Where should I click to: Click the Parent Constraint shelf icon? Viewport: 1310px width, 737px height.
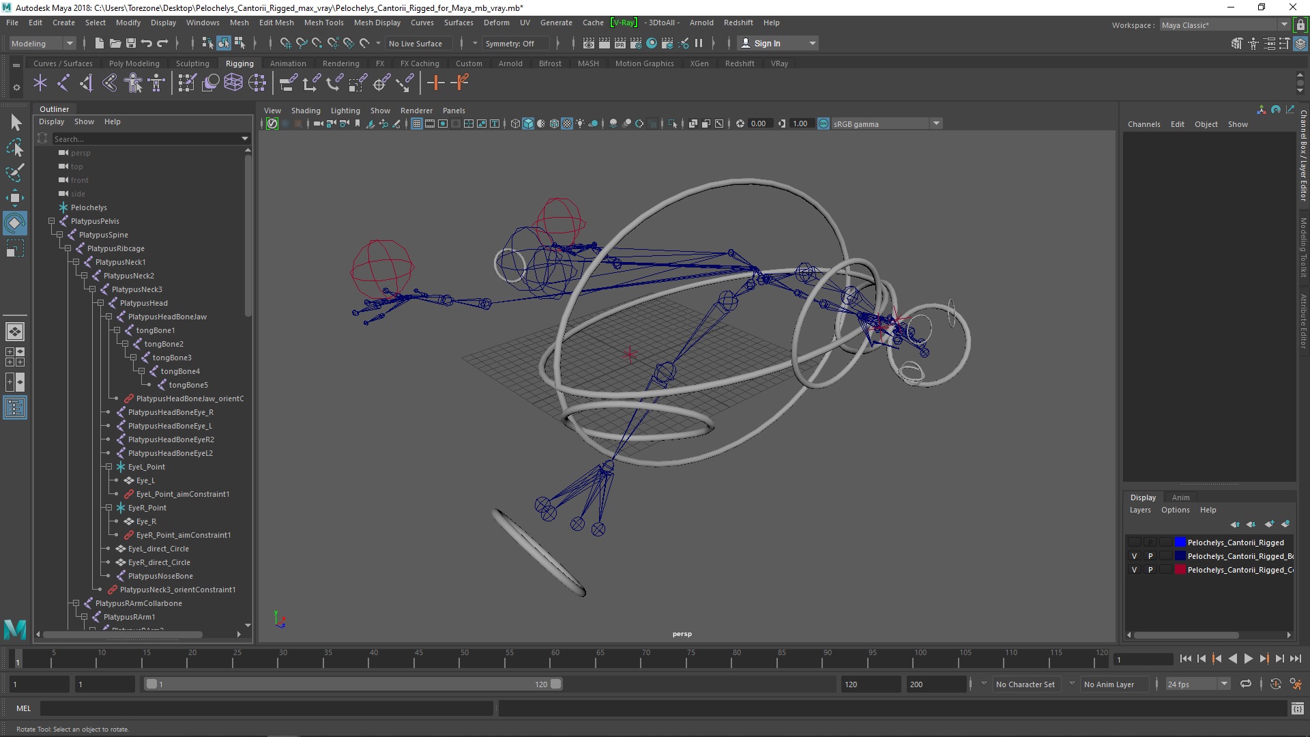tap(288, 83)
